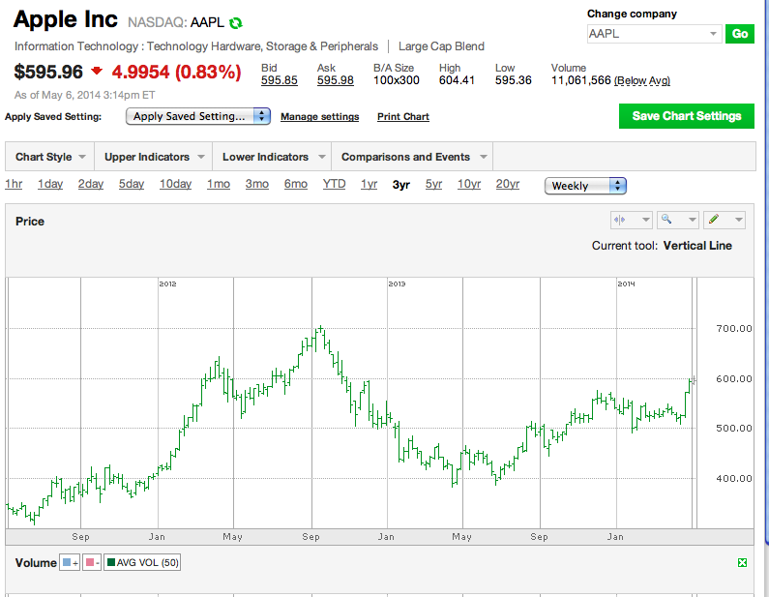Click the Large Cap Blend label
769x597 pixels.
(441, 46)
